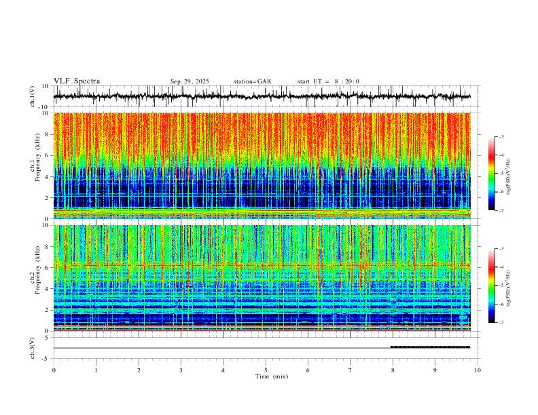This screenshot has width=538, height=415.
Task: Click the lower PSD color scale bar
Action: (x=492, y=285)
